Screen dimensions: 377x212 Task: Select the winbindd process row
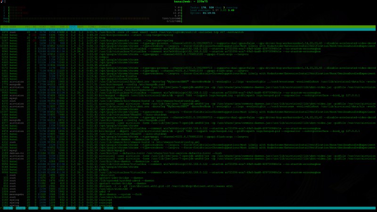point(188,189)
